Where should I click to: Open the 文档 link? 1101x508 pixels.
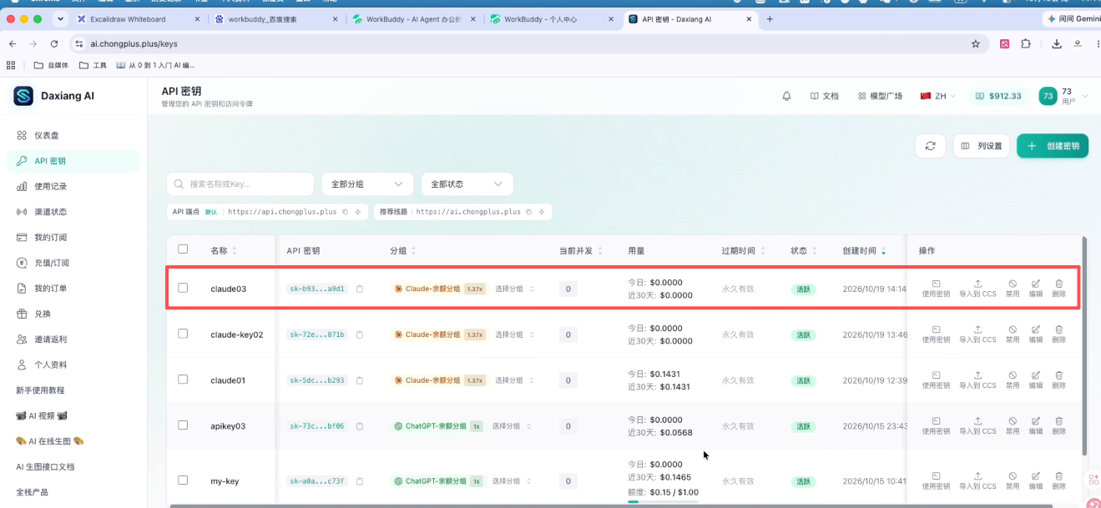(x=824, y=96)
